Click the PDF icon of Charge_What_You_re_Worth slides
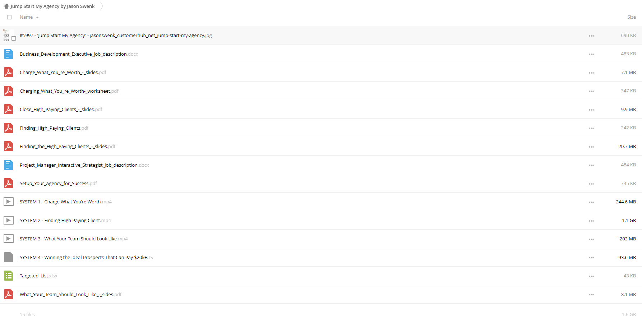 pos(9,72)
